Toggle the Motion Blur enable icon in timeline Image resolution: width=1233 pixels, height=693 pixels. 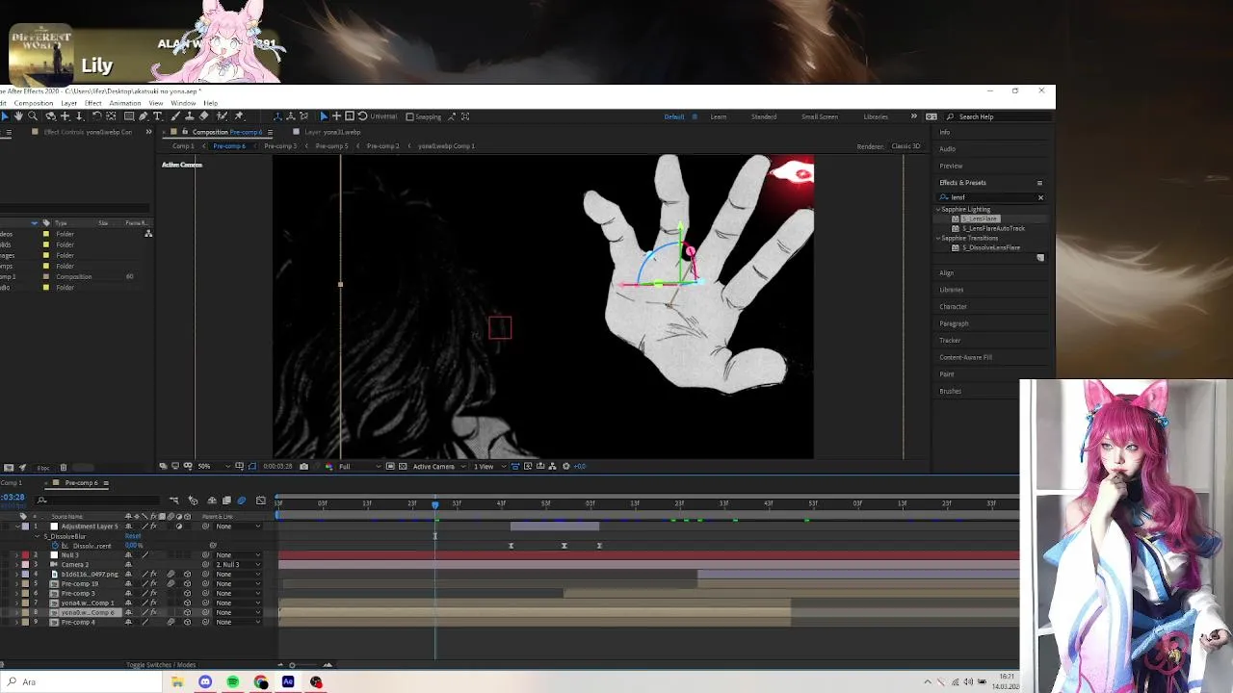[x=241, y=500]
